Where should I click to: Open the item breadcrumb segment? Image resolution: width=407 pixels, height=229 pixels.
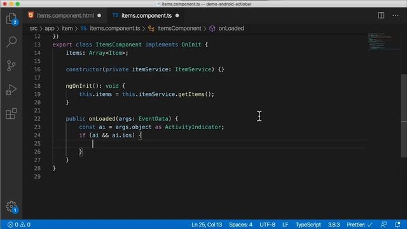tap(67, 28)
